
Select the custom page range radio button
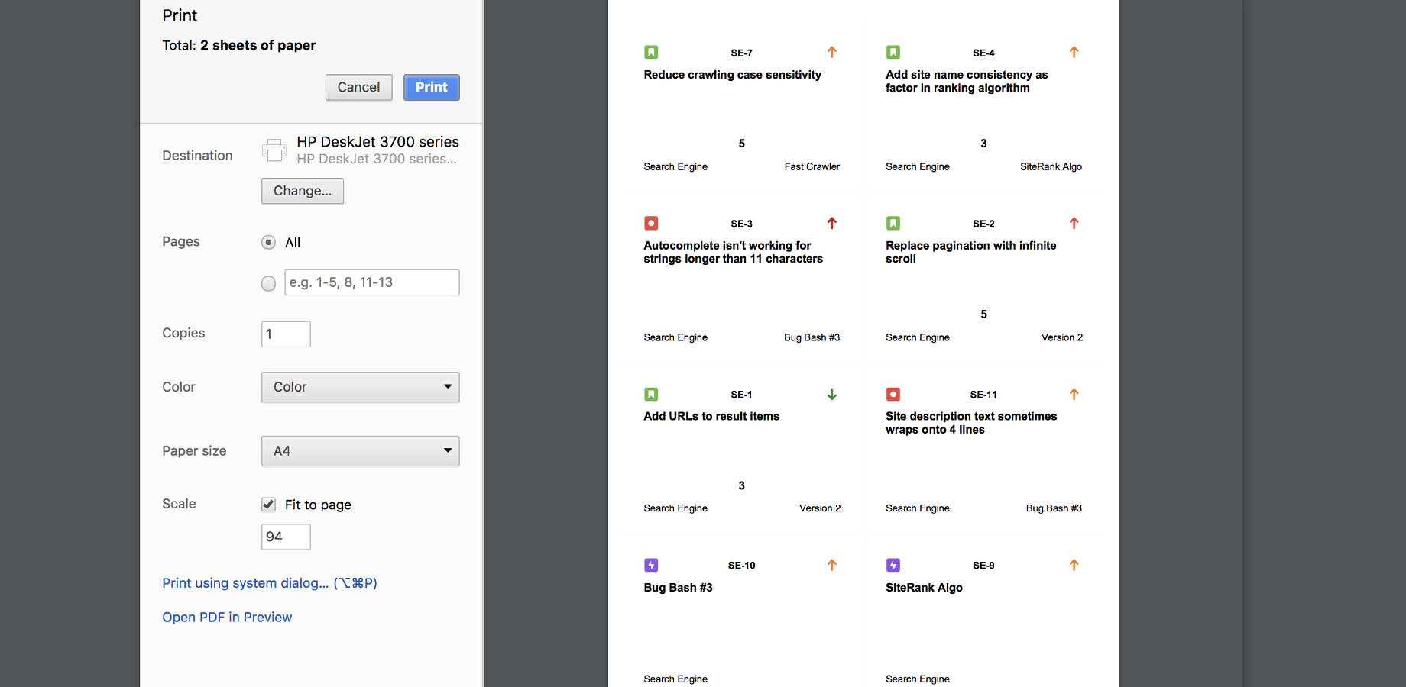[x=268, y=283]
